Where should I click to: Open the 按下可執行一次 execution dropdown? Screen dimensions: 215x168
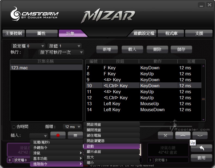[61, 52]
